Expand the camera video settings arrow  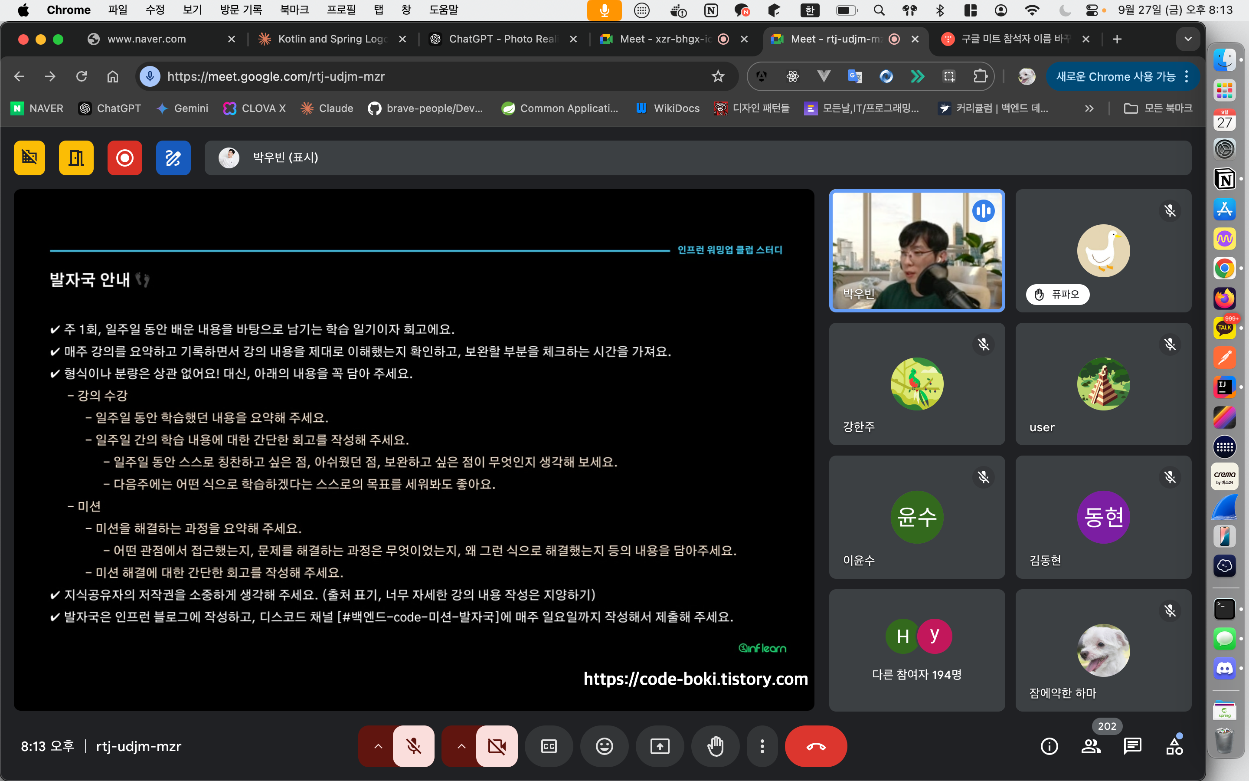(x=461, y=746)
